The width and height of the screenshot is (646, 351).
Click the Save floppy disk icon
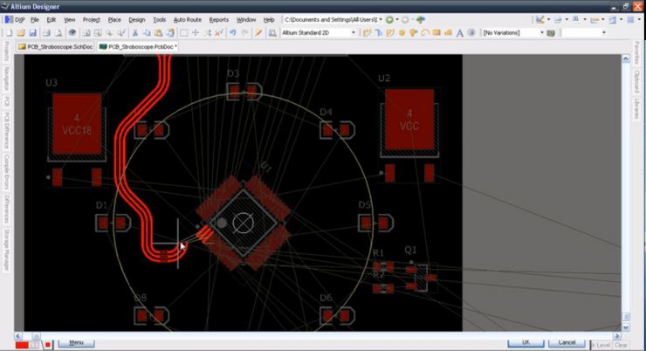(x=33, y=32)
